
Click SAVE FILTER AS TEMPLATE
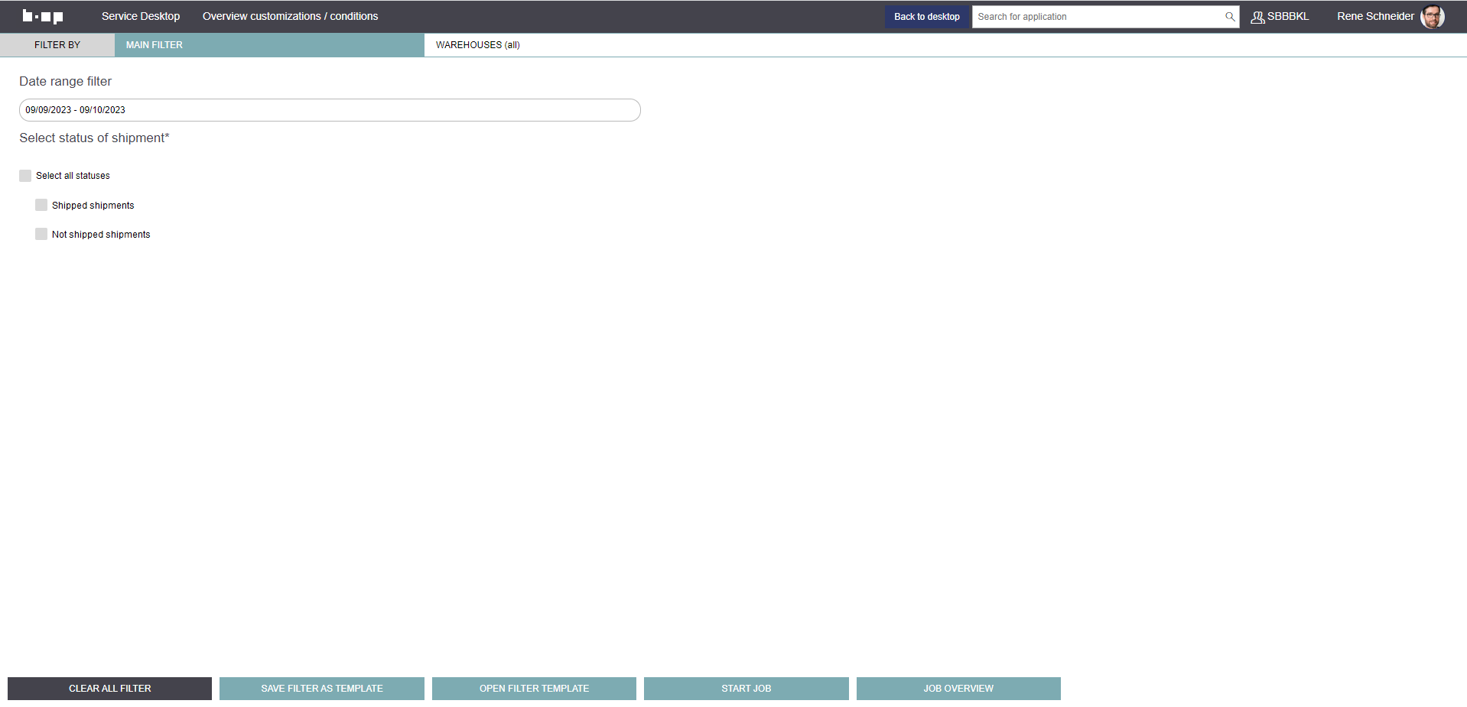coord(321,689)
